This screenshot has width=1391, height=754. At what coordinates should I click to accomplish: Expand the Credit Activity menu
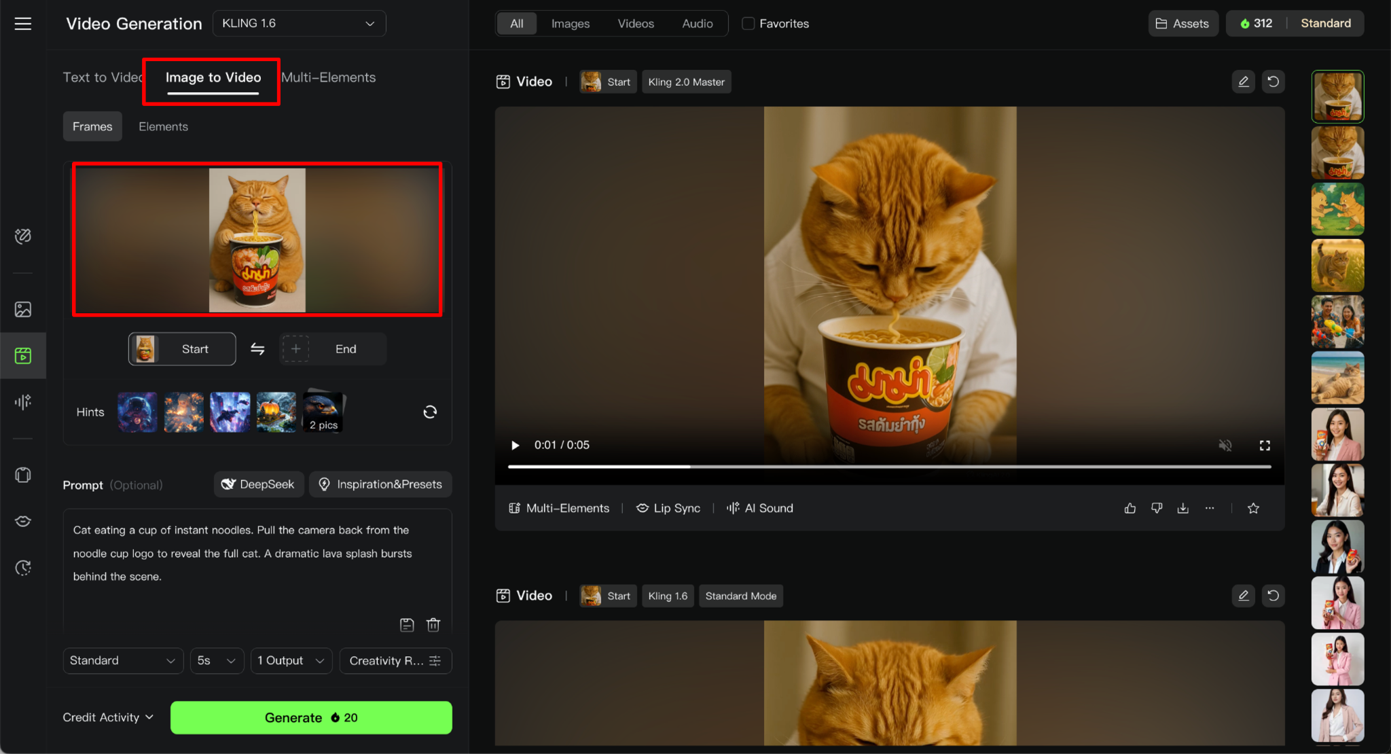(108, 717)
